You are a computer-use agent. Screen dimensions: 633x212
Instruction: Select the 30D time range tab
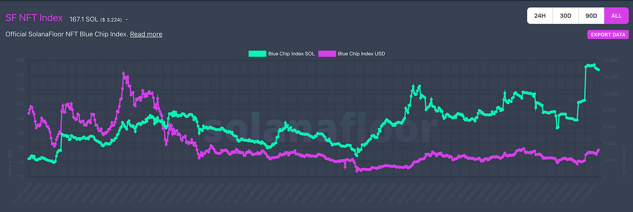click(x=565, y=16)
